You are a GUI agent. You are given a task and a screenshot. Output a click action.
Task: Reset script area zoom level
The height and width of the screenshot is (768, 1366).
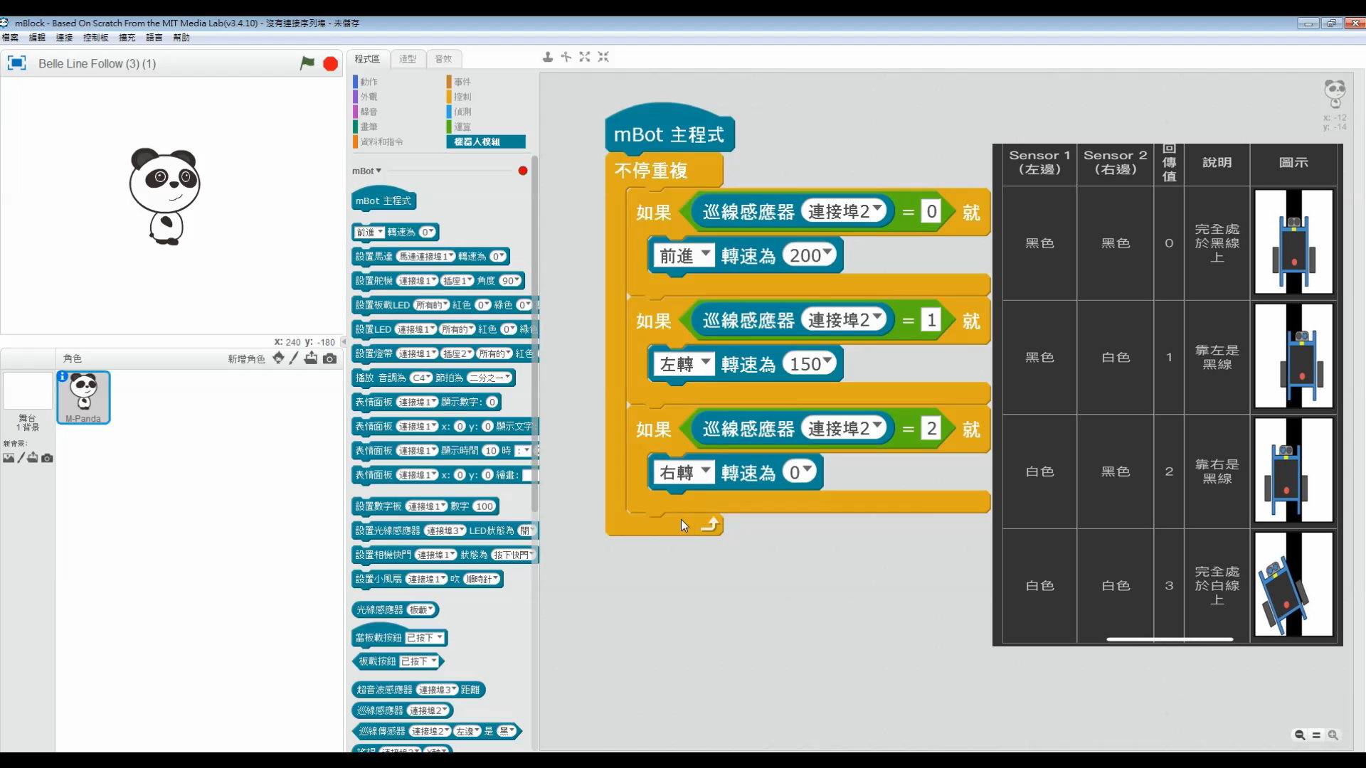pos(1316,735)
